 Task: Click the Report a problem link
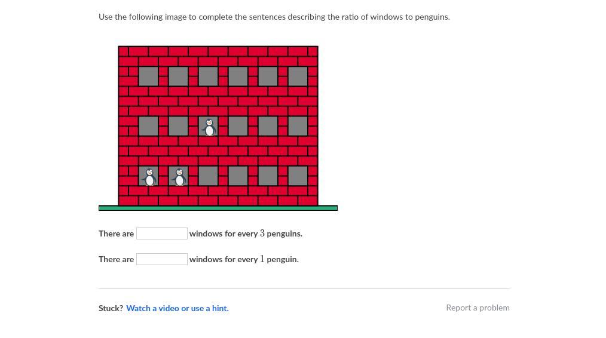478,308
